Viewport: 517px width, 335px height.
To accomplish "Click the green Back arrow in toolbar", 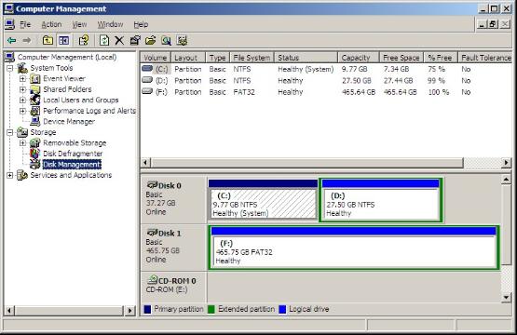I will tap(11, 41).
